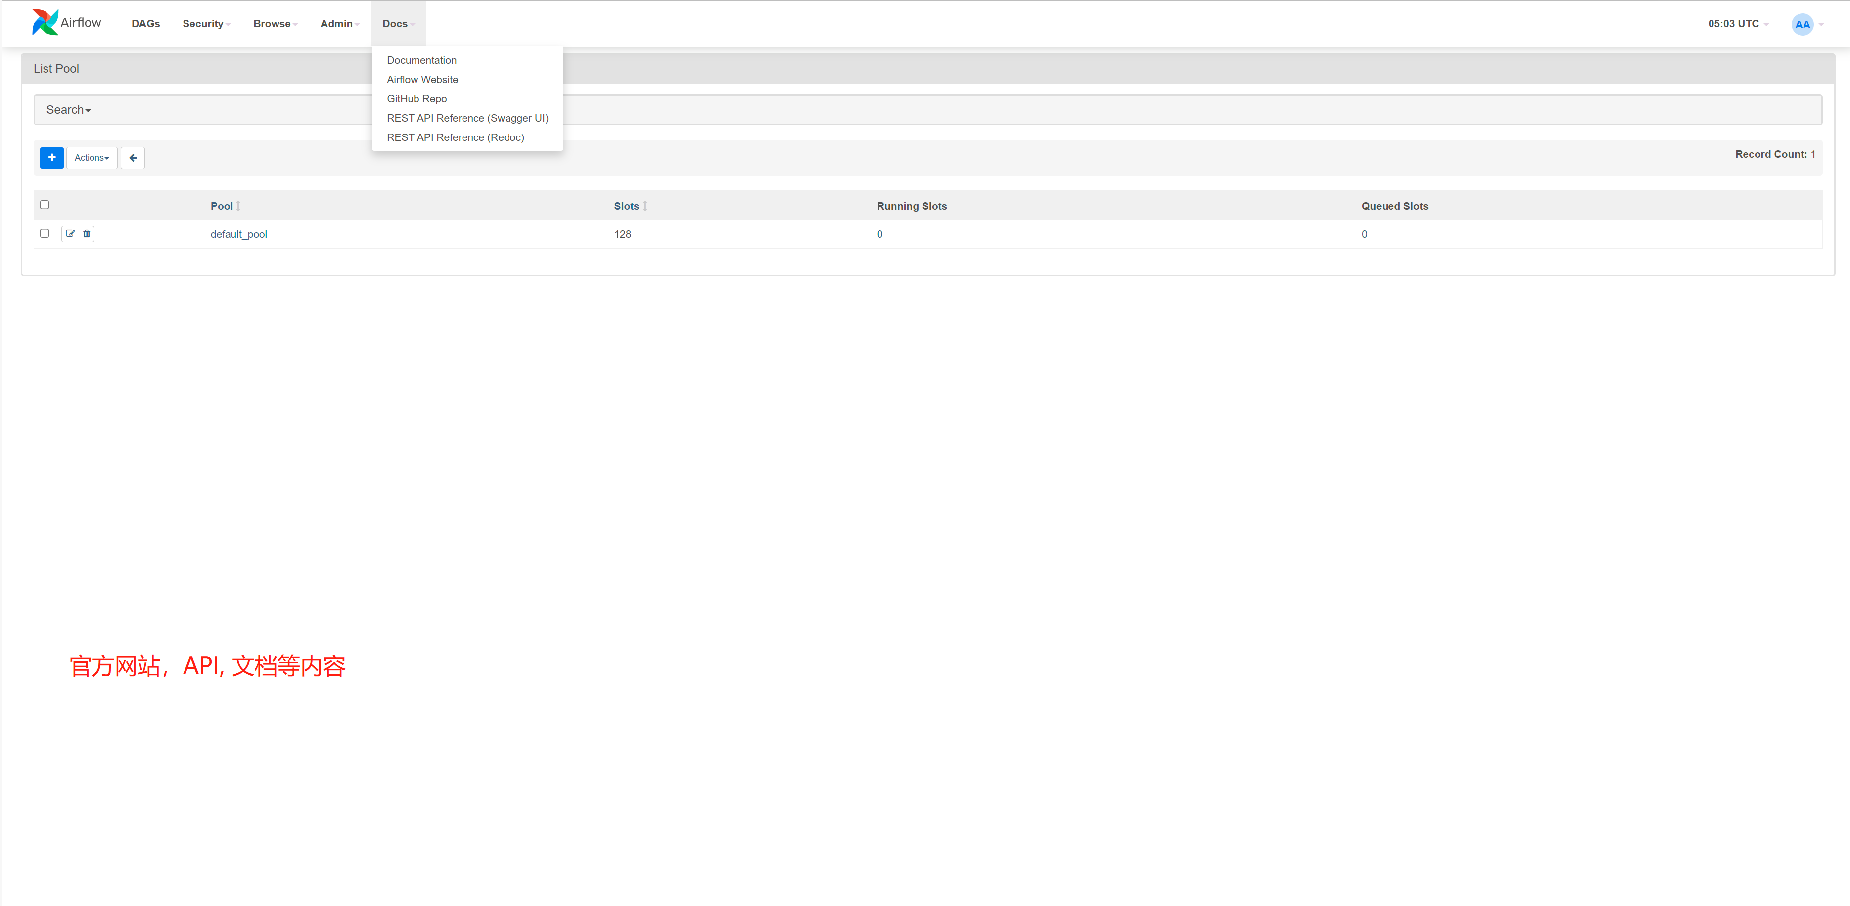
Task: Sort by Pool column arrows
Action: 238,207
